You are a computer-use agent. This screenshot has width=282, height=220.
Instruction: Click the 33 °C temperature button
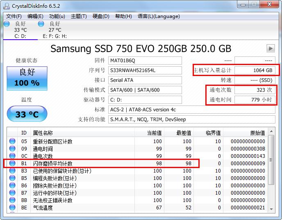pyautogui.click(x=27, y=114)
